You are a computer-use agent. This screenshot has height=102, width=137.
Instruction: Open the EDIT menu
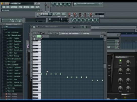[8, 7]
